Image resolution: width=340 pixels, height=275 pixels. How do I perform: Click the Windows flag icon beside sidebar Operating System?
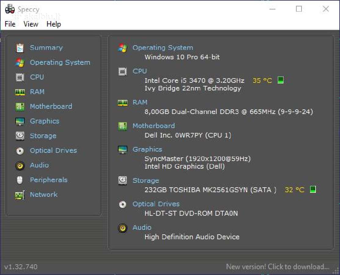(20, 62)
